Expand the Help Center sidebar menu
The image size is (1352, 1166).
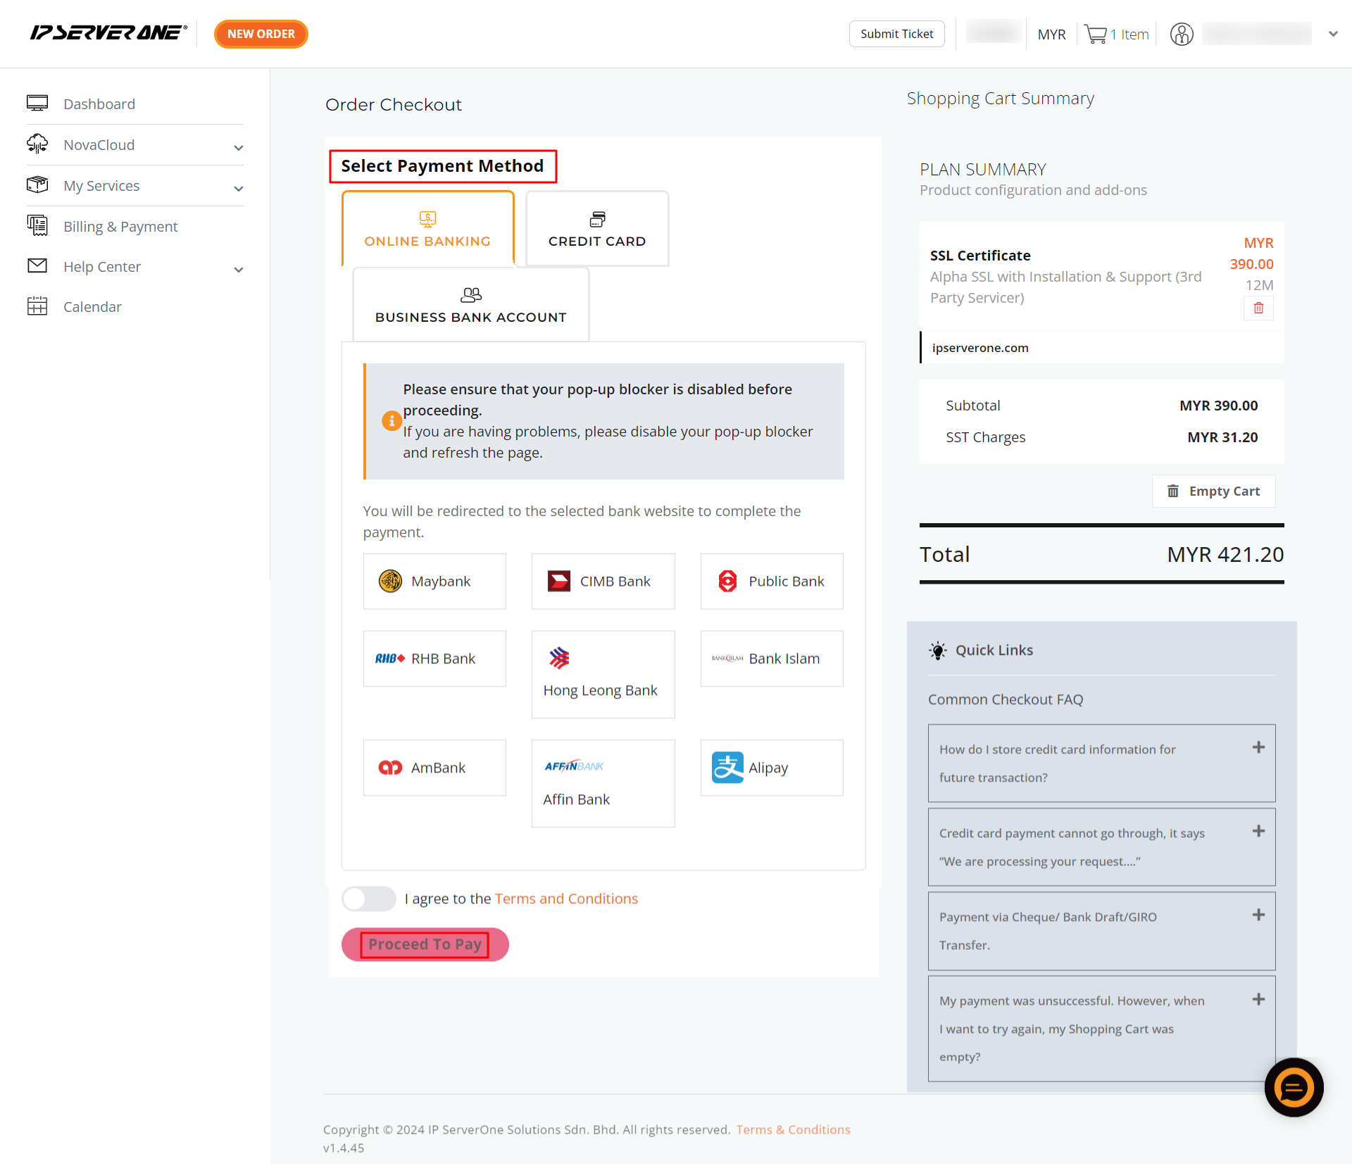[239, 270]
